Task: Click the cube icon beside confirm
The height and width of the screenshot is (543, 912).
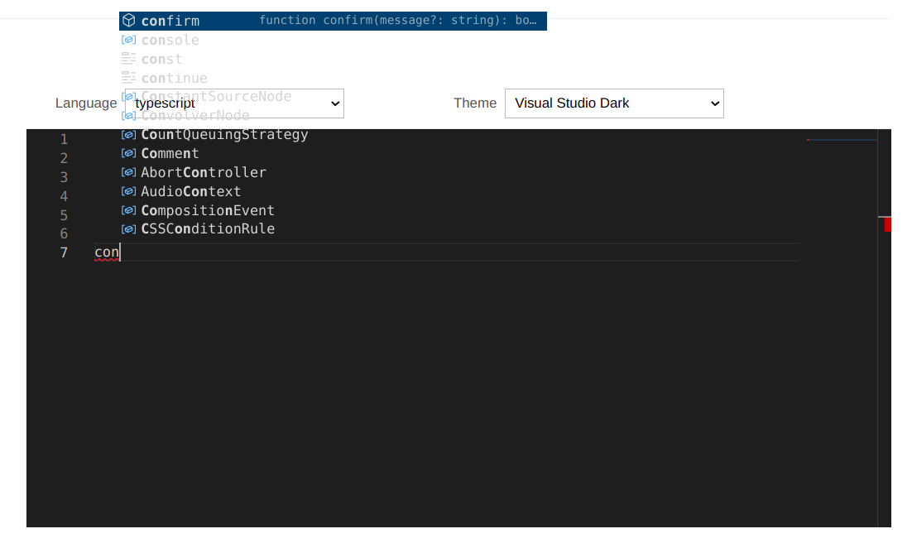Action: click(x=128, y=20)
